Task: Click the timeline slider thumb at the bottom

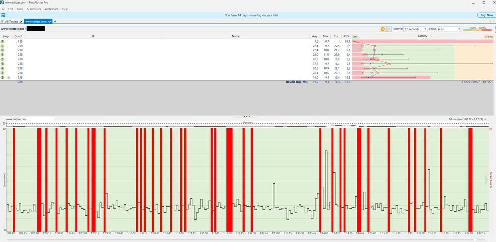Action: coord(475,240)
